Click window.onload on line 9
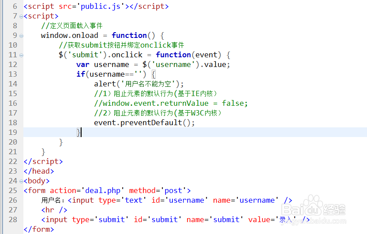Screen dimensions: 367x234 pos(70,36)
